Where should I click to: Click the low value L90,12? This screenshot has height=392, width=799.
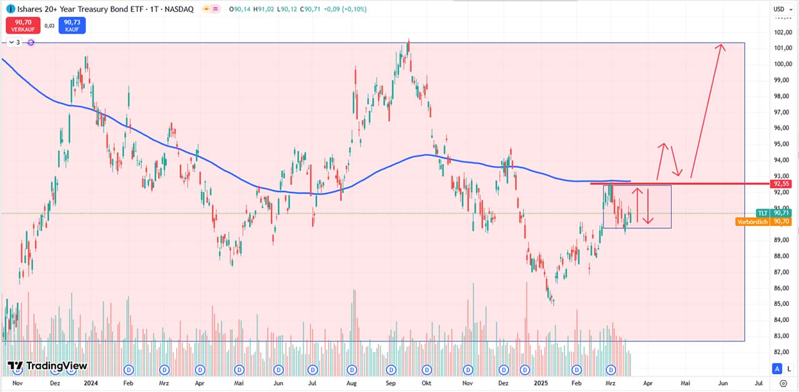pyautogui.click(x=288, y=9)
